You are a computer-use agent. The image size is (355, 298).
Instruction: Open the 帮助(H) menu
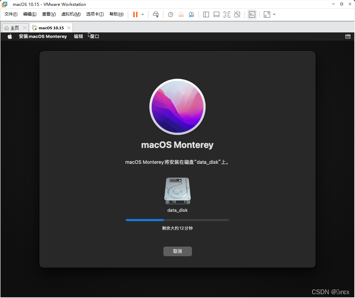click(116, 14)
